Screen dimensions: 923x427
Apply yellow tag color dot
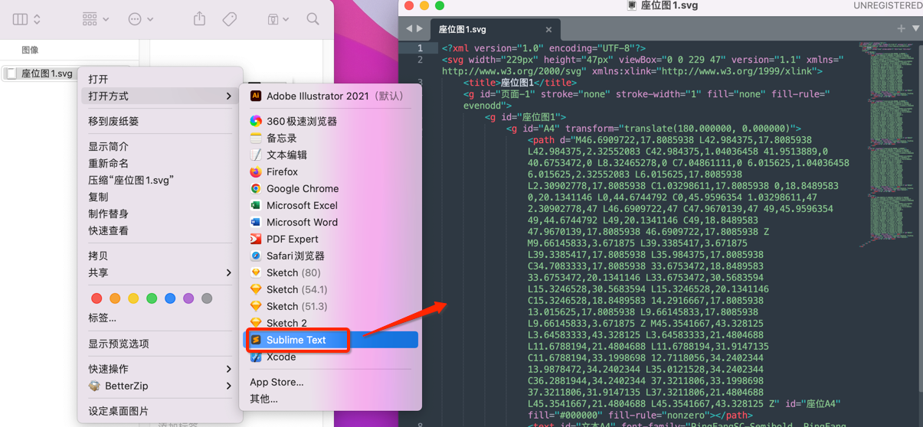point(133,298)
